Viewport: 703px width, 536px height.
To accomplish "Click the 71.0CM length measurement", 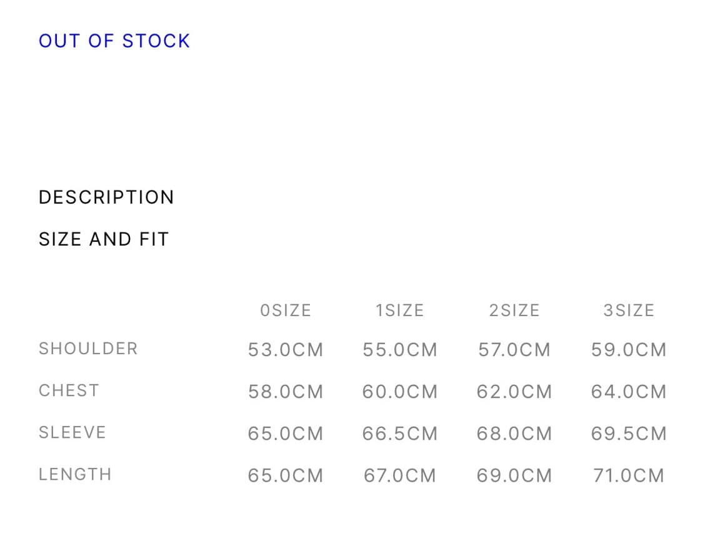I will point(629,475).
